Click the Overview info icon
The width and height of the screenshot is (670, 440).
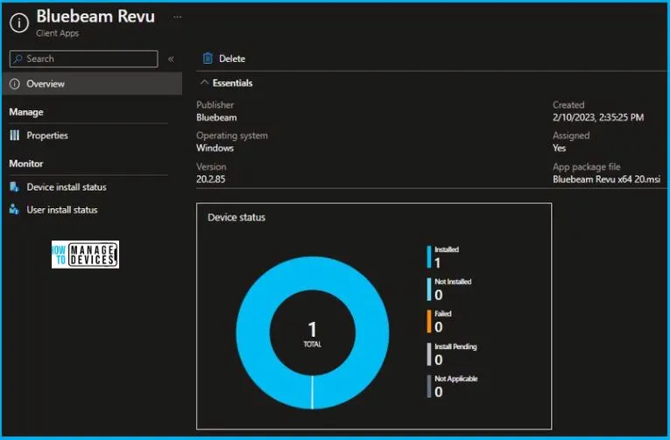15,84
